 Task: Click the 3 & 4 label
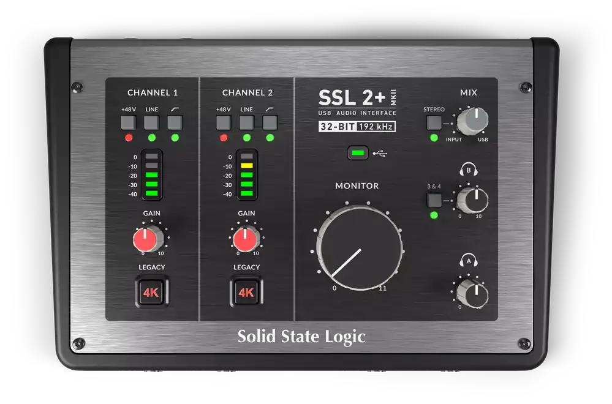tap(434, 187)
